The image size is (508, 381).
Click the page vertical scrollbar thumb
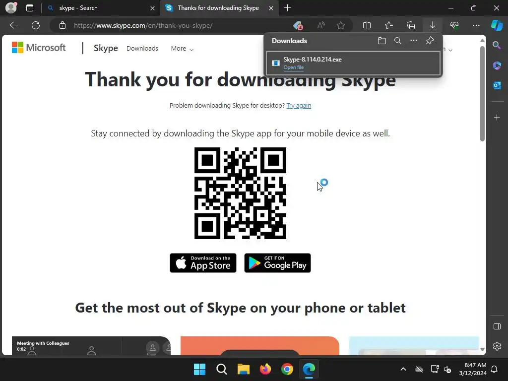coord(482,94)
